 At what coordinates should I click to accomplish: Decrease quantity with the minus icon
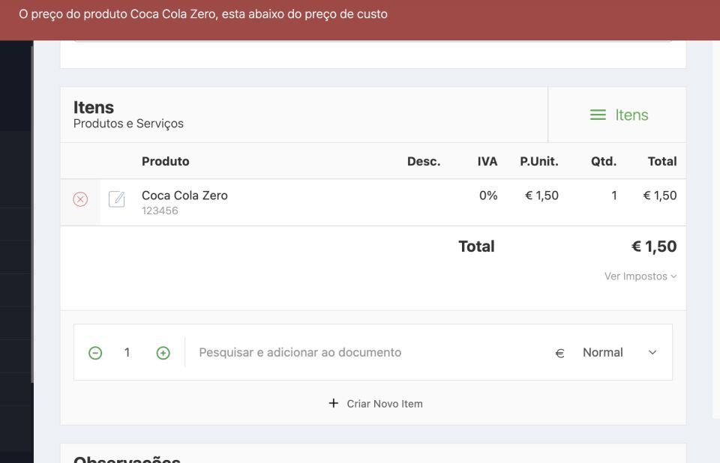[95, 353]
